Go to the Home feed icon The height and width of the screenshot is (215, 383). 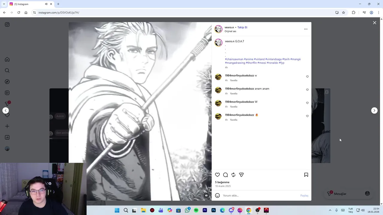coord(7,59)
